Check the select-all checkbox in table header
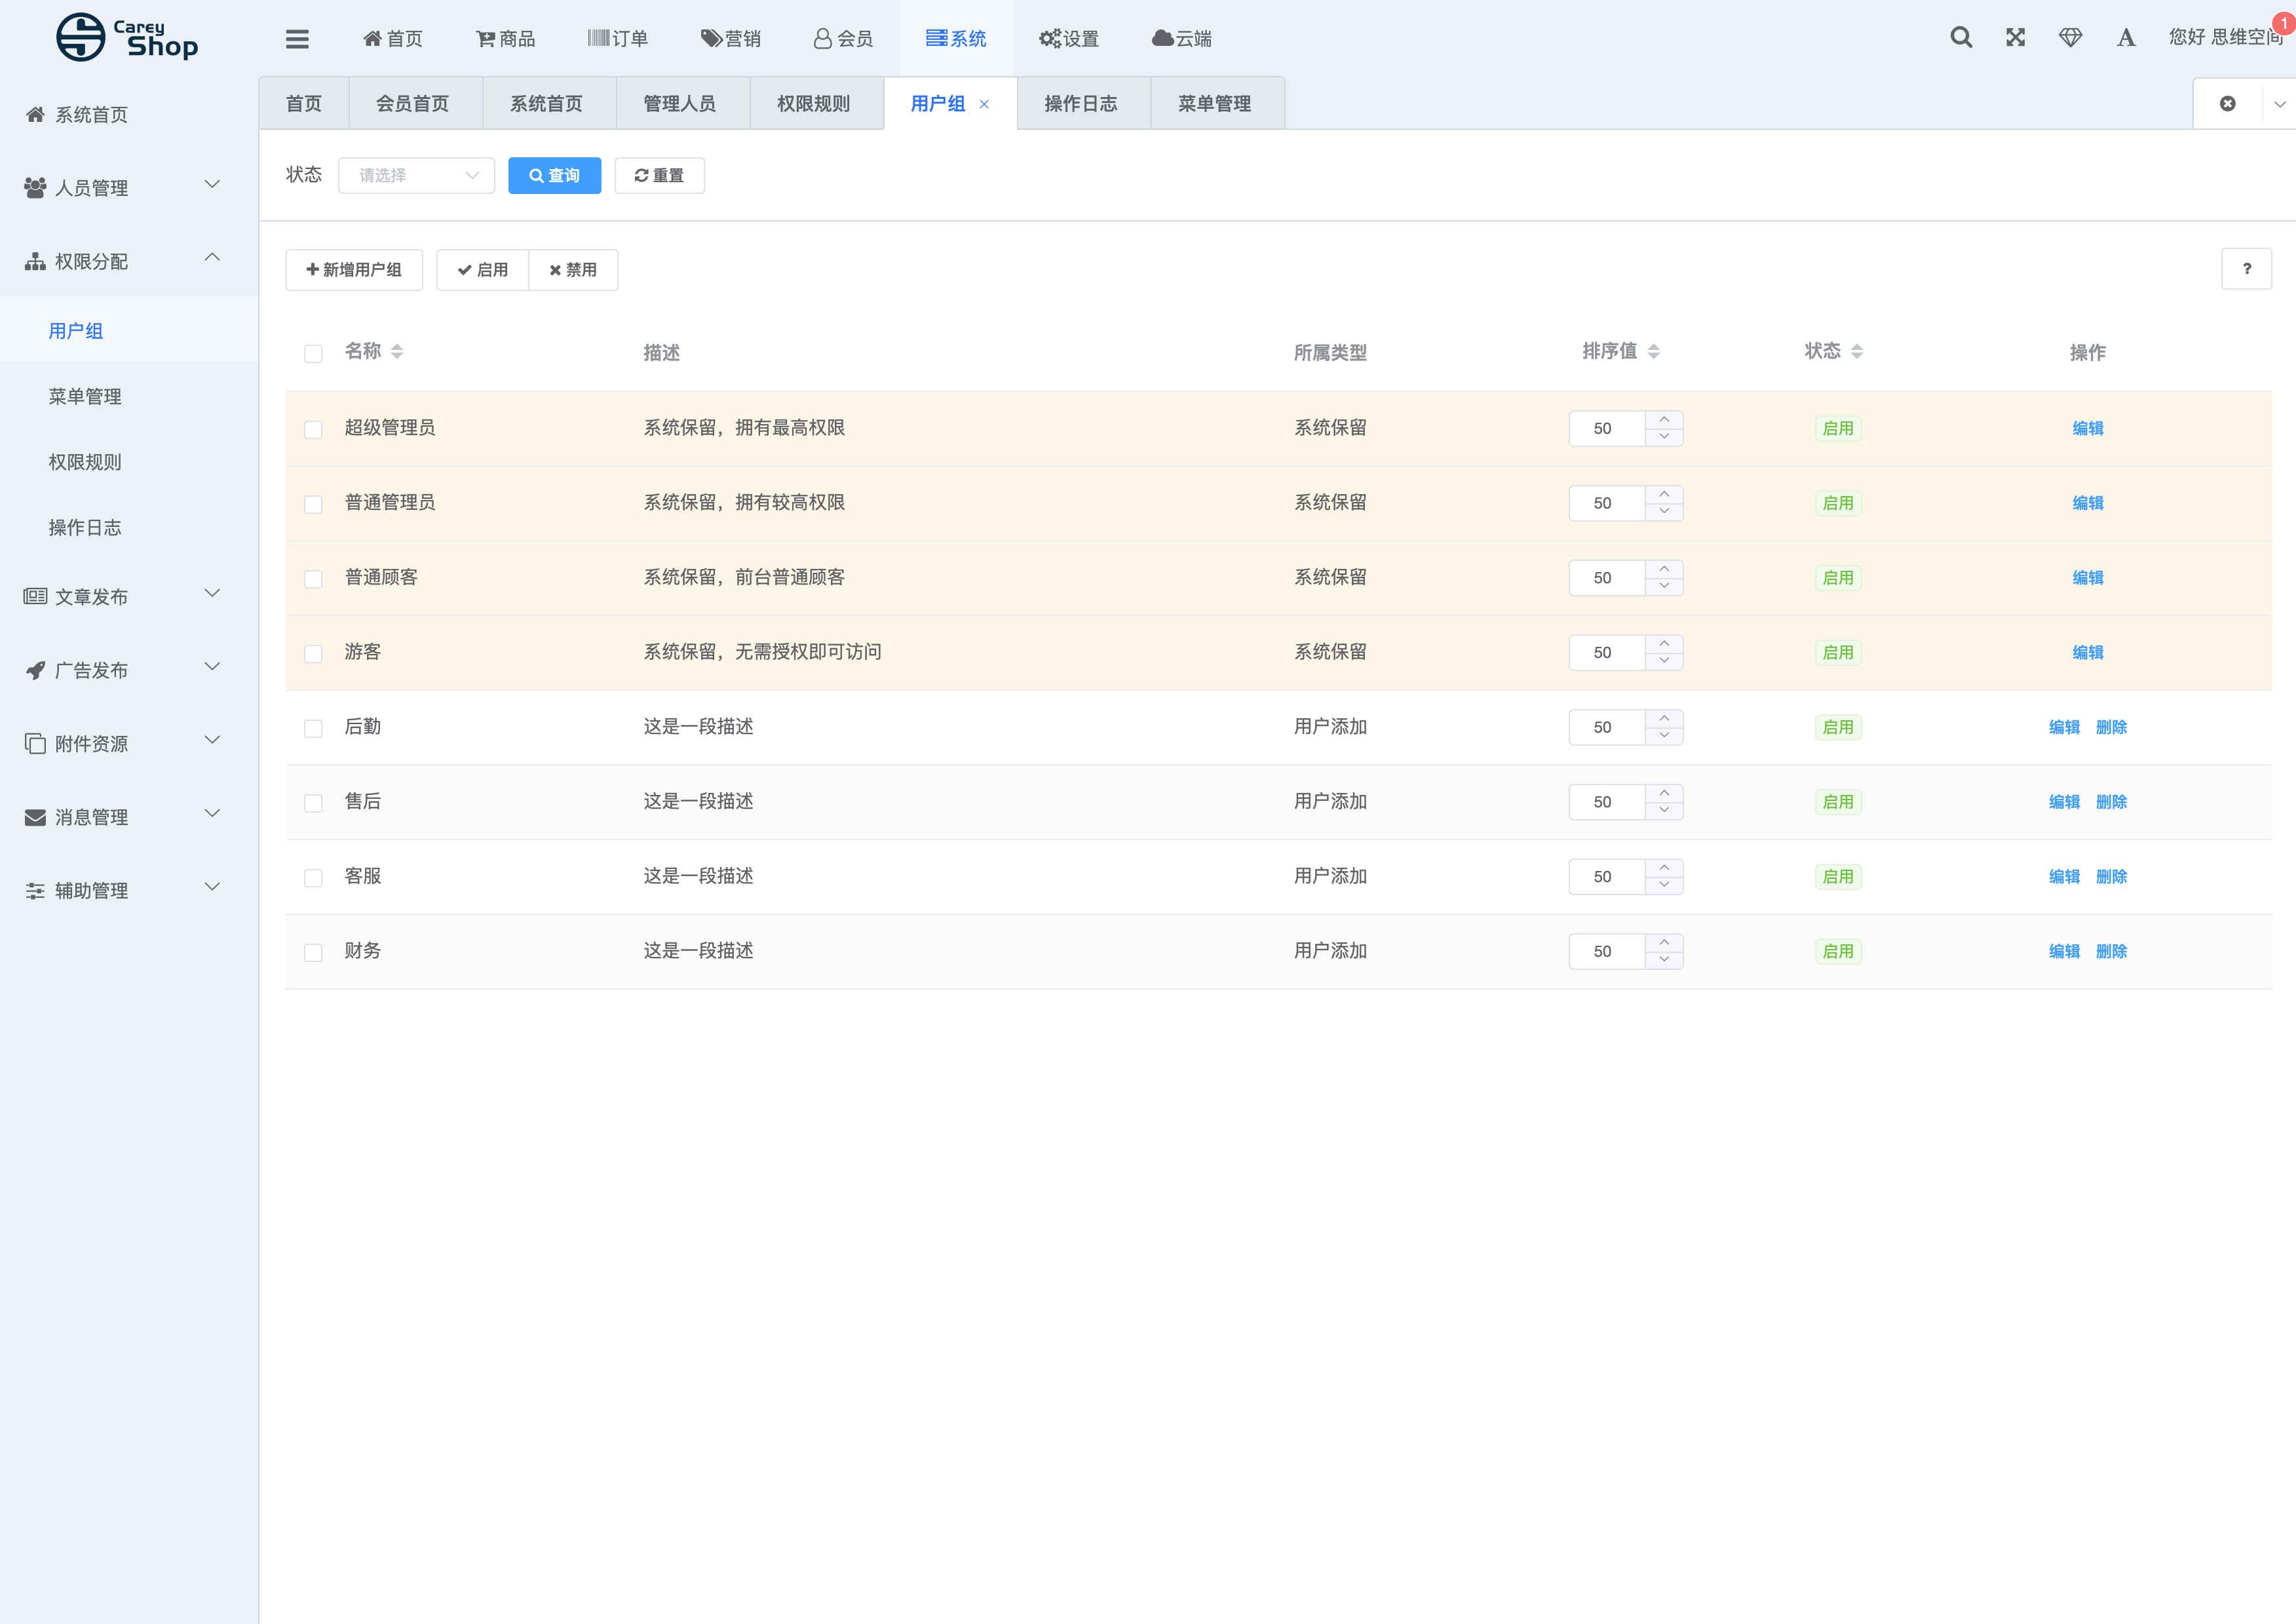 [313, 353]
